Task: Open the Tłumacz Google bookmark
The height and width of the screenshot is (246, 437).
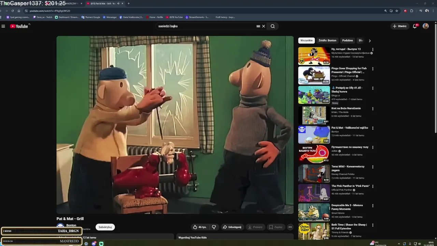Action: pyautogui.click(x=90, y=17)
